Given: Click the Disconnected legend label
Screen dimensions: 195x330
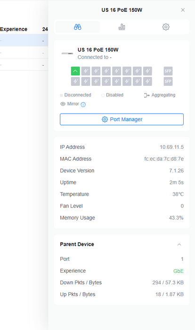Looking at the screenshot, I should [78, 95].
